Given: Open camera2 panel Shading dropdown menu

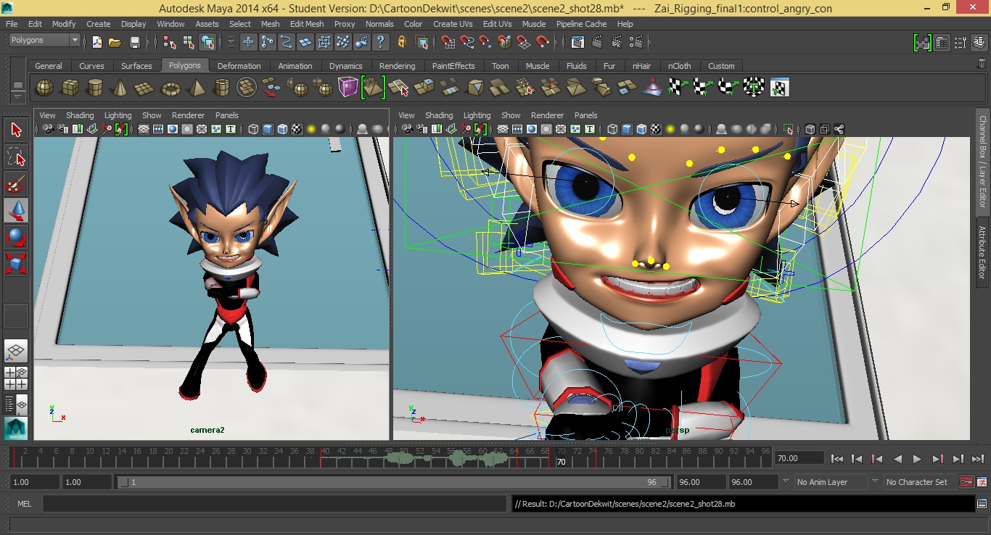Looking at the screenshot, I should coord(80,115).
